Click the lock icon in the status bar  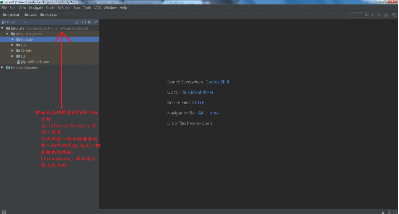(383, 212)
